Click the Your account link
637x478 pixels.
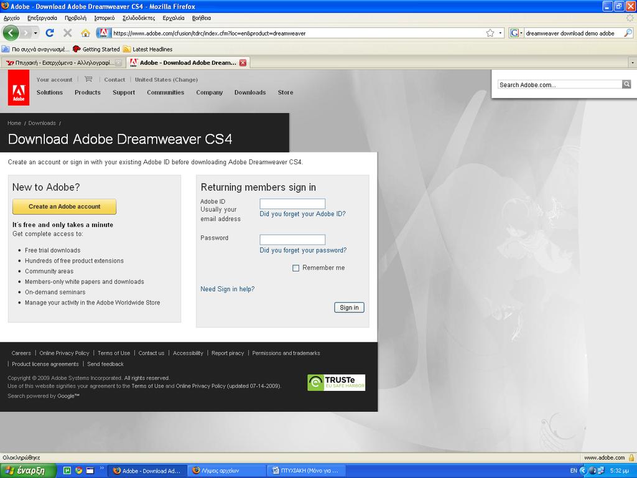pyautogui.click(x=55, y=80)
